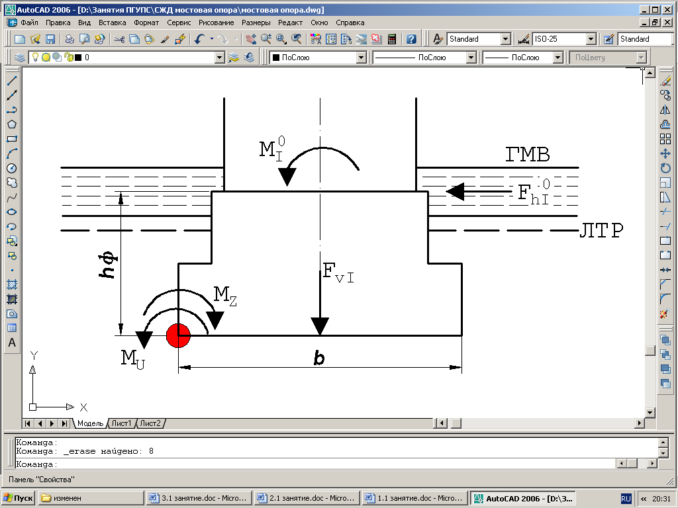Open the dimension style ISO-25 dropdown
Viewport: 678px width, 508px height.
tap(591, 39)
